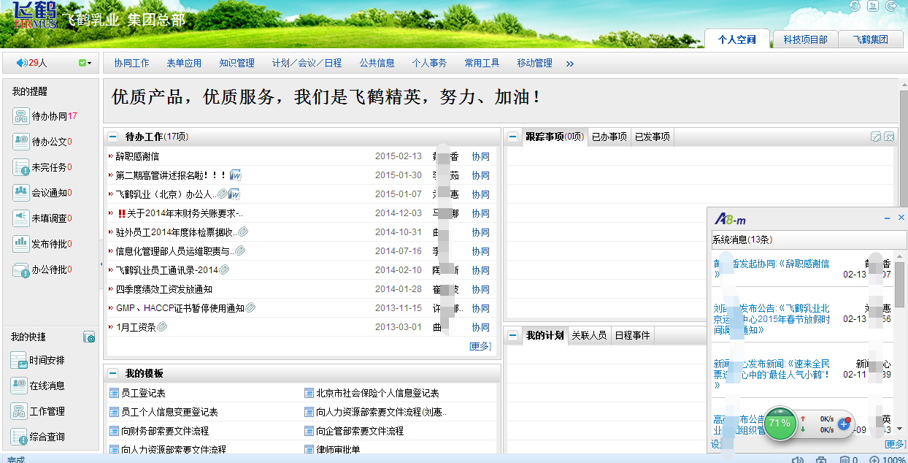Open 个人事务 menu

[x=429, y=64]
